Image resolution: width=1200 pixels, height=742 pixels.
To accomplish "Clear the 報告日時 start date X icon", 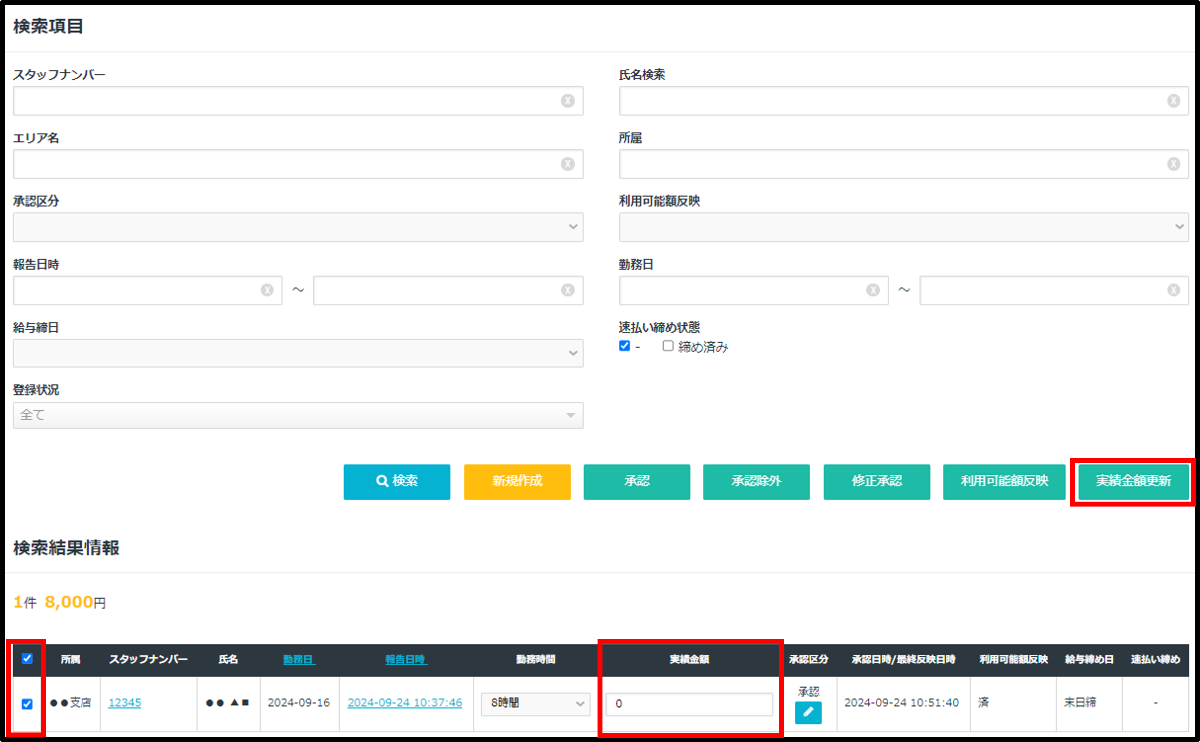I will 267,290.
